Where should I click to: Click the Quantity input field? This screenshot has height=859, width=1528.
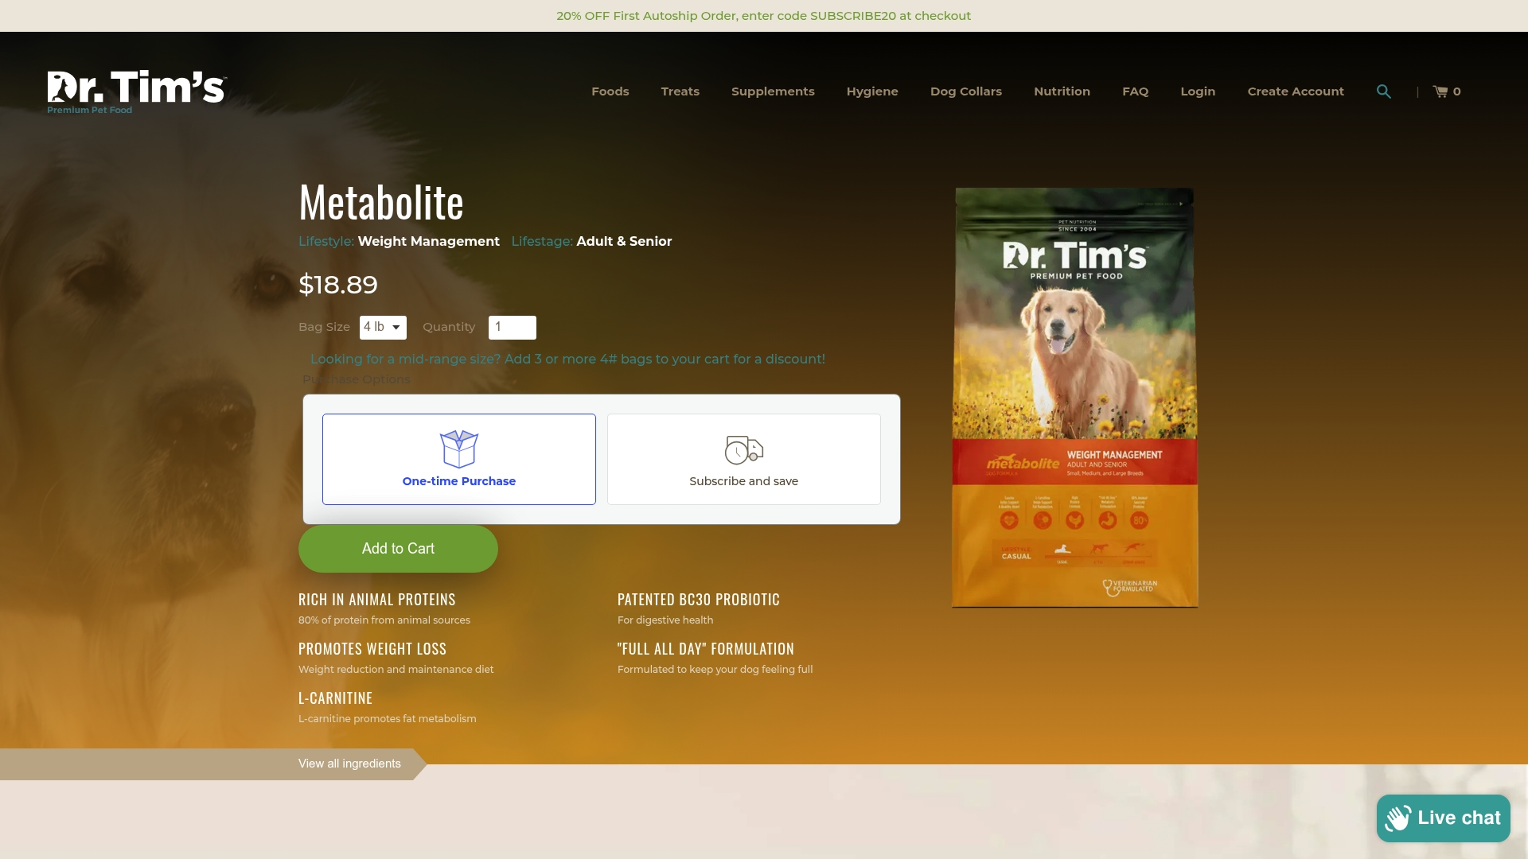[513, 327]
